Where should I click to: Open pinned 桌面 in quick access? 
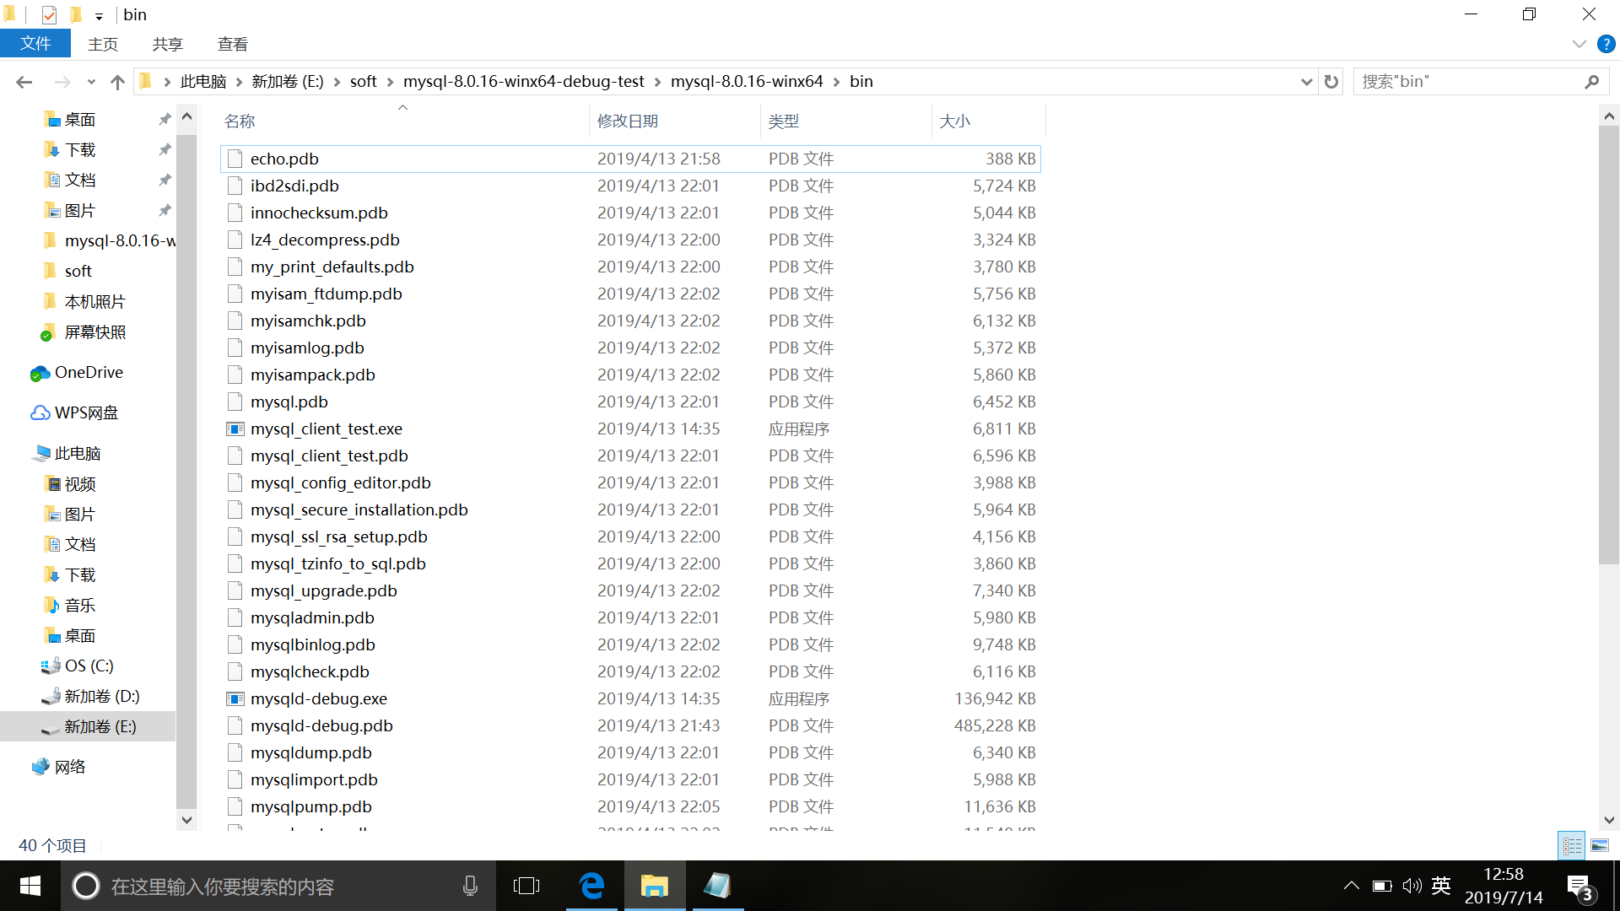pos(80,120)
